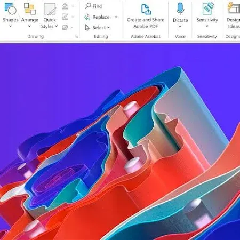The image size is (240, 240).
Task: Open Quick Styles gallery
Action: point(50,9)
